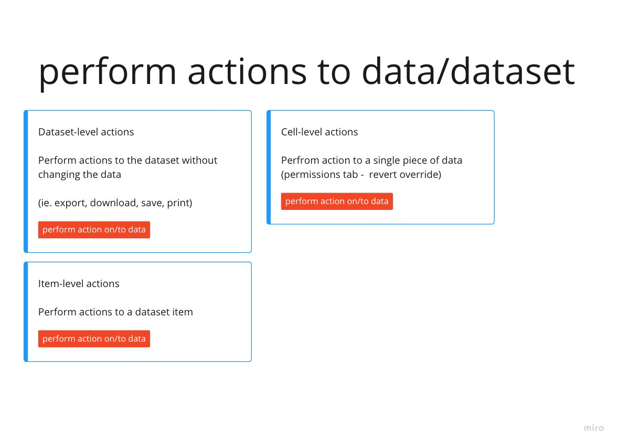The width and height of the screenshot is (618, 445).
Task: Click 'Perform actions to the dataset without' text line
Action: (127, 160)
